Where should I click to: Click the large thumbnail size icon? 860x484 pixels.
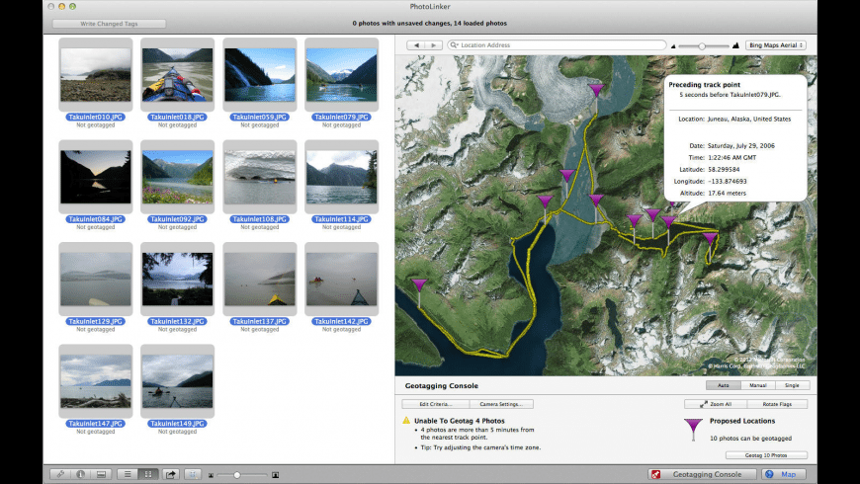tap(276, 475)
